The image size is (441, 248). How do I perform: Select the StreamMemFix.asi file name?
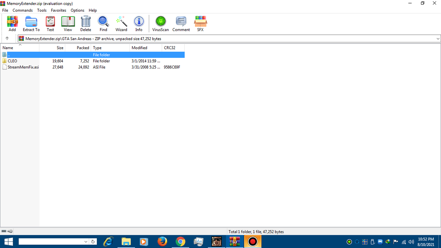click(23, 67)
